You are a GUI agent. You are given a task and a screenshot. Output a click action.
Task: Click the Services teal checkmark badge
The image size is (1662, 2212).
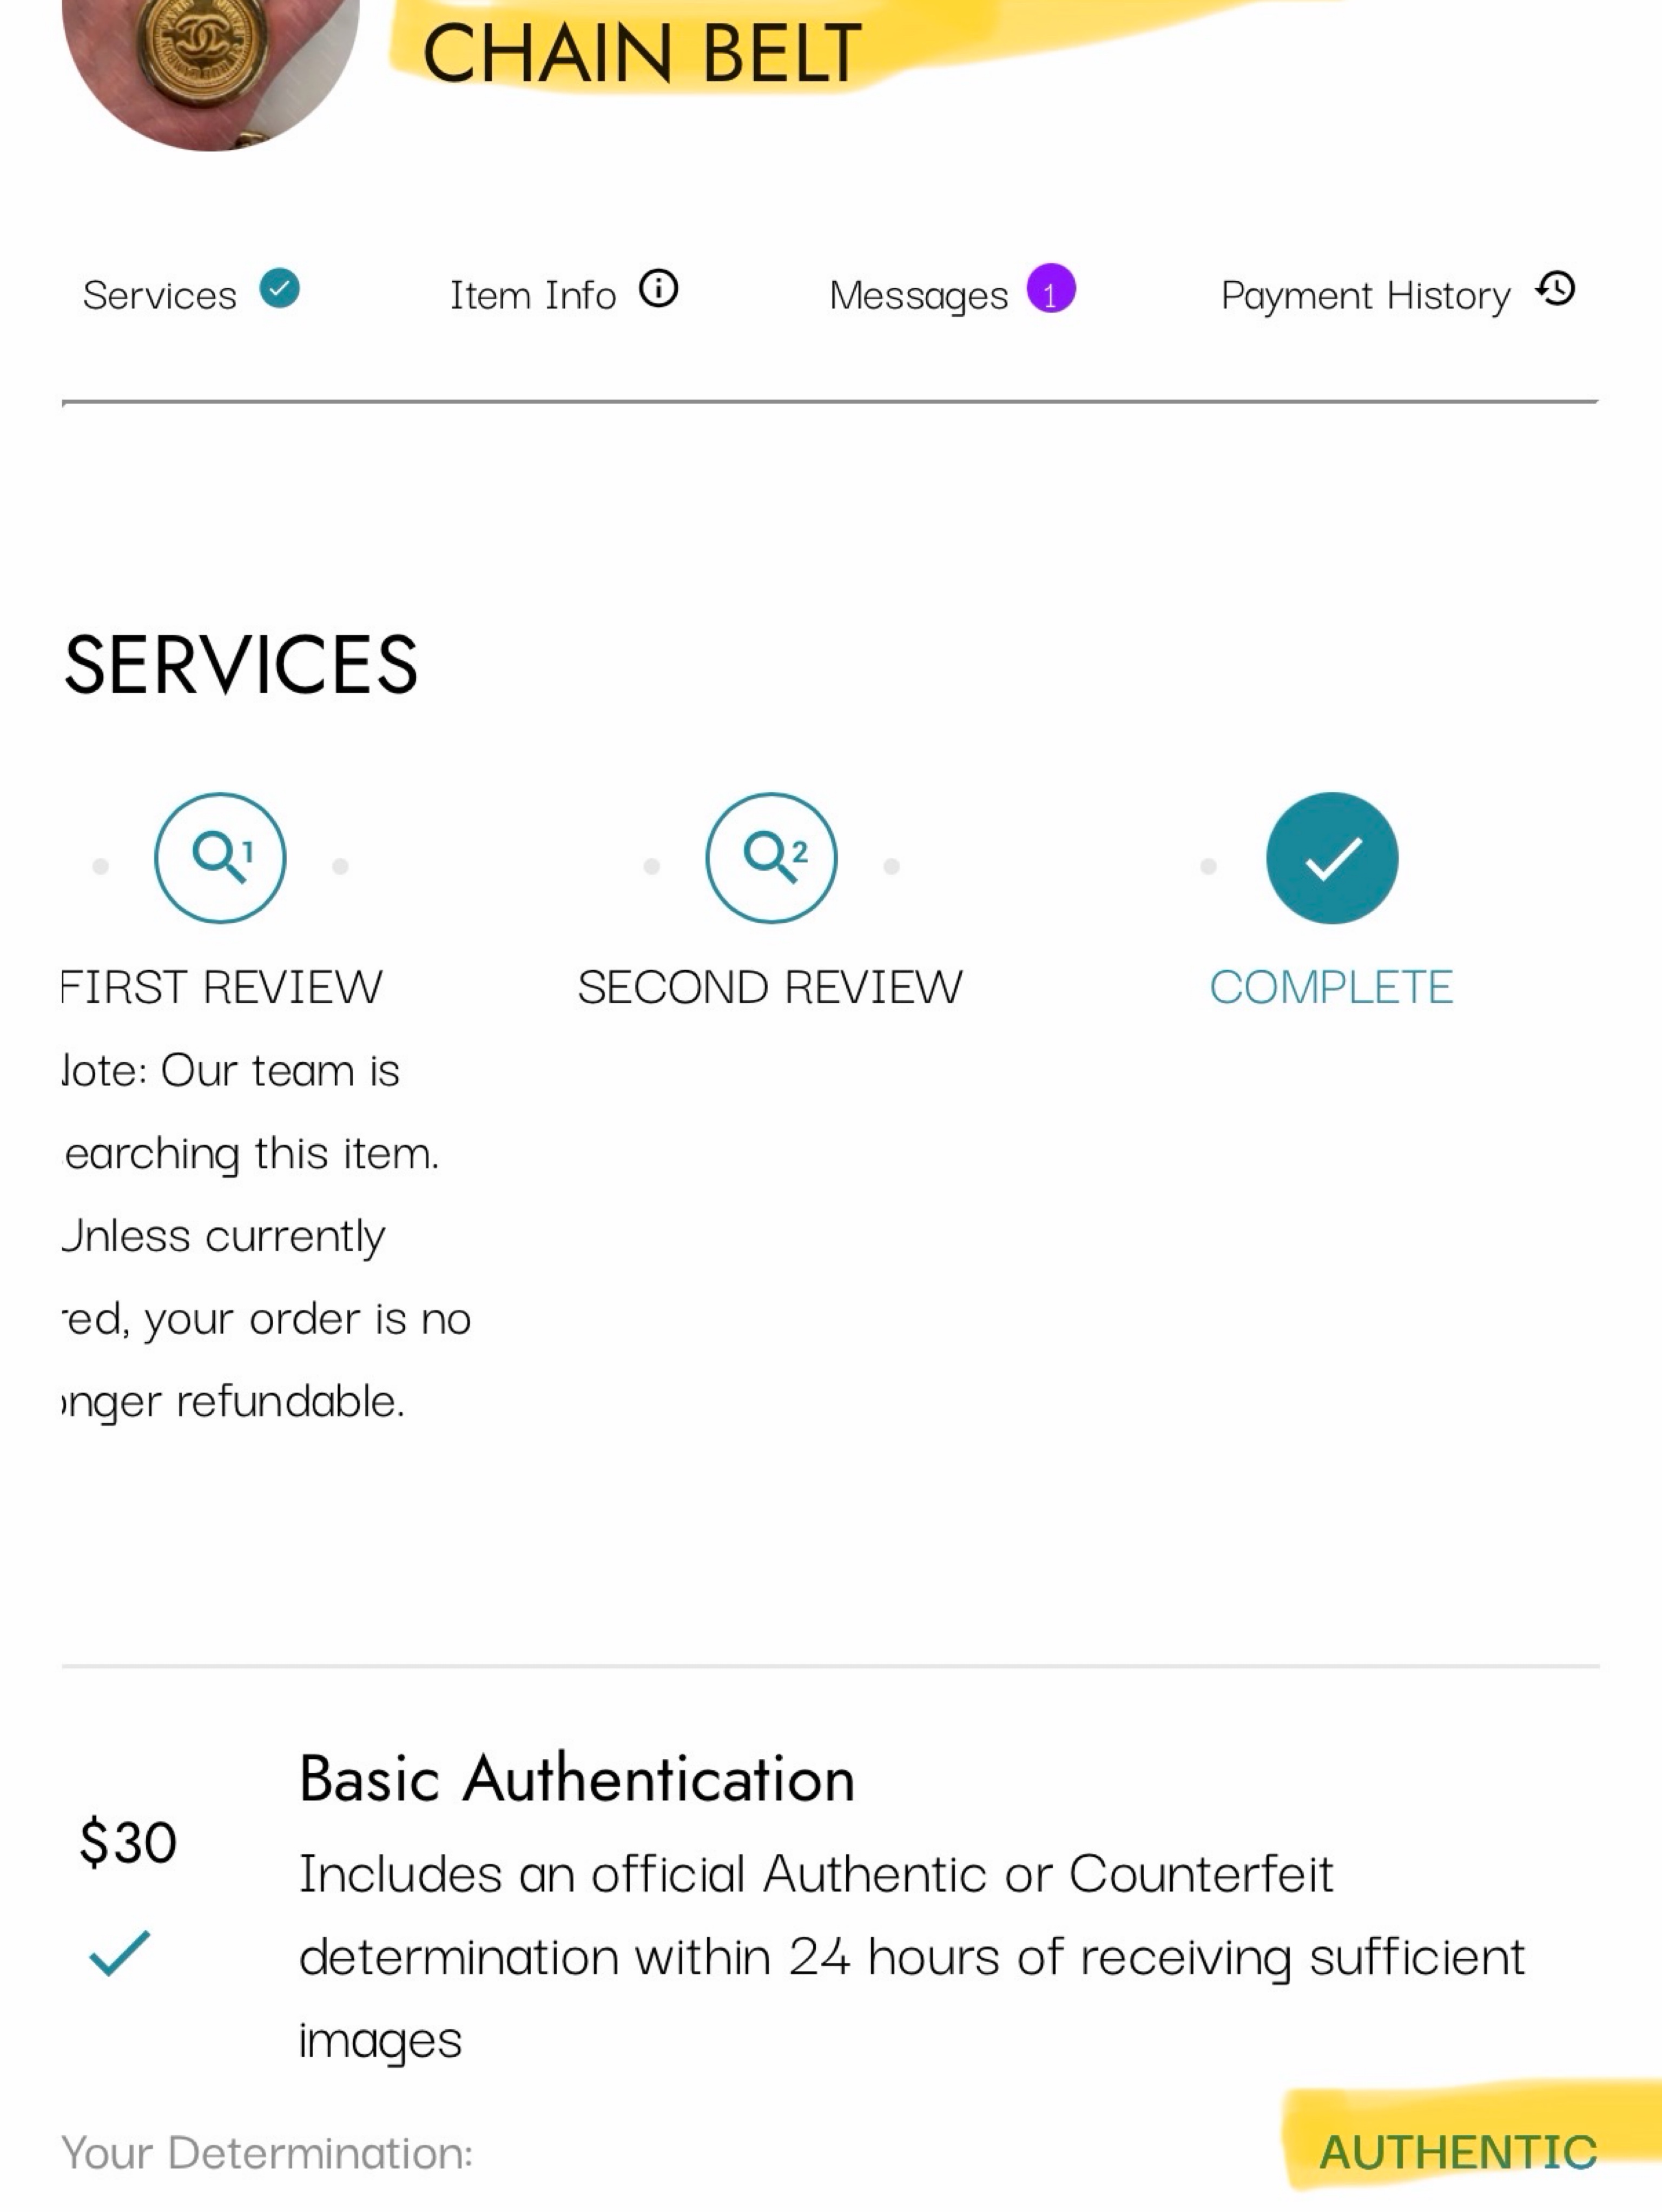point(280,289)
